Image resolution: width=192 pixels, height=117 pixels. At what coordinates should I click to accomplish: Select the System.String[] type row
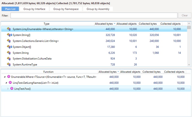pos(94,35)
